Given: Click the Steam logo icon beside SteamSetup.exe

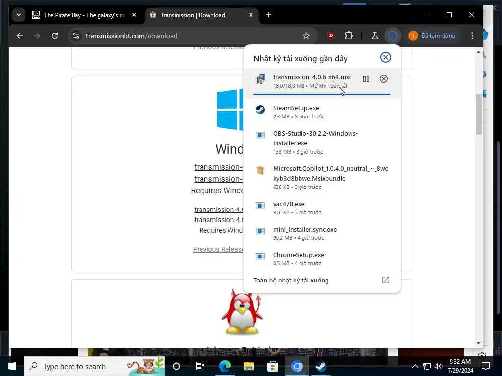Looking at the screenshot, I should coord(260,110).
